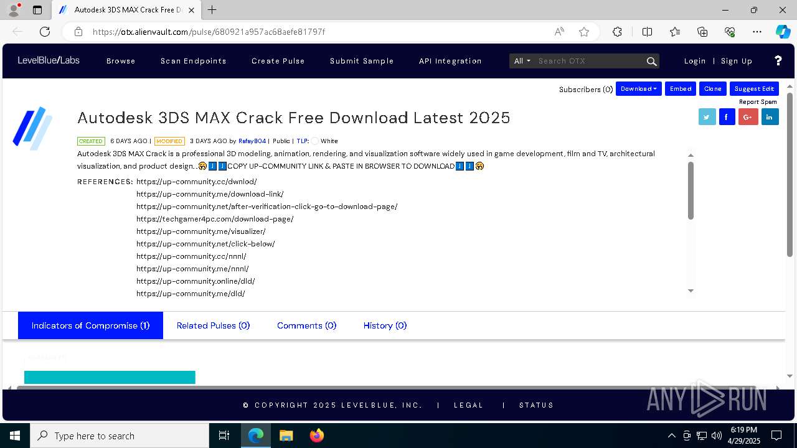Toggle Split screen icon
Viewport: 797px width, 448px height.
click(647, 32)
